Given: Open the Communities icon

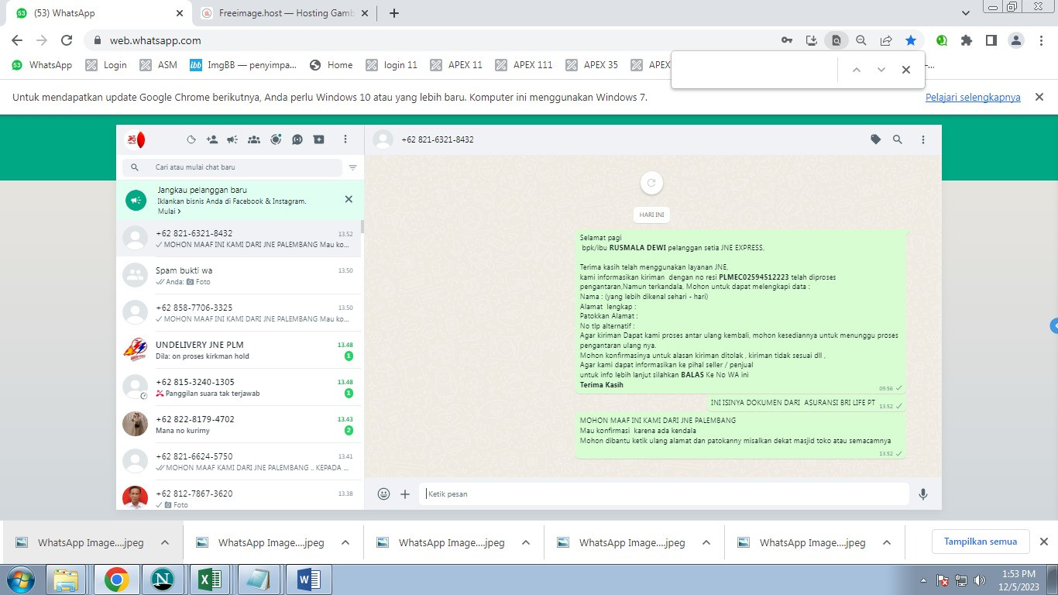Looking at the screenshot, I should (254, 139).
